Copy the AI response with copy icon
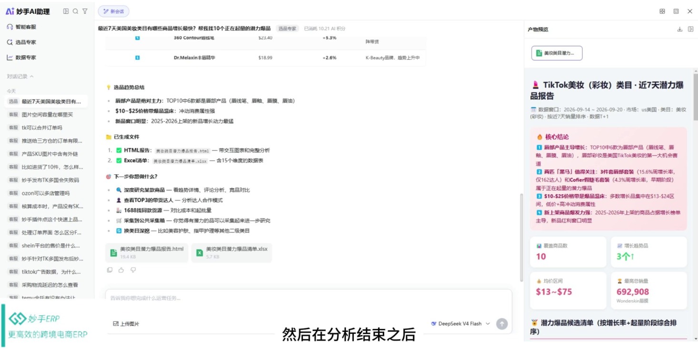The image size is (698, 349). (110, 270)
